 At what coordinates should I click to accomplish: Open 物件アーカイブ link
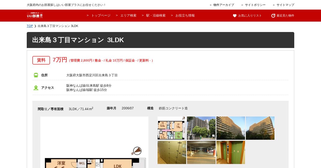click(224, 5)
